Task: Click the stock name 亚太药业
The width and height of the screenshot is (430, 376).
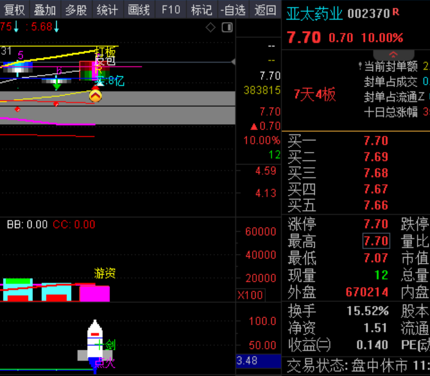Action: tap(315, 13)
